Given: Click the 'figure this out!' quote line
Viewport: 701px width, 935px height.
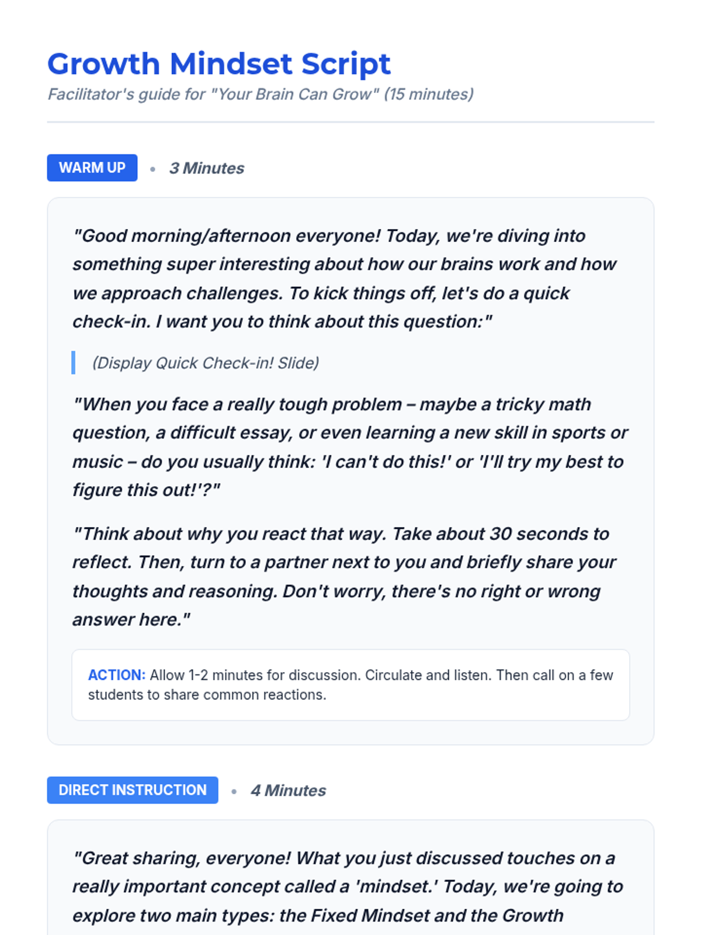Looking at the screenshot, I should click(x=146, y=490).
